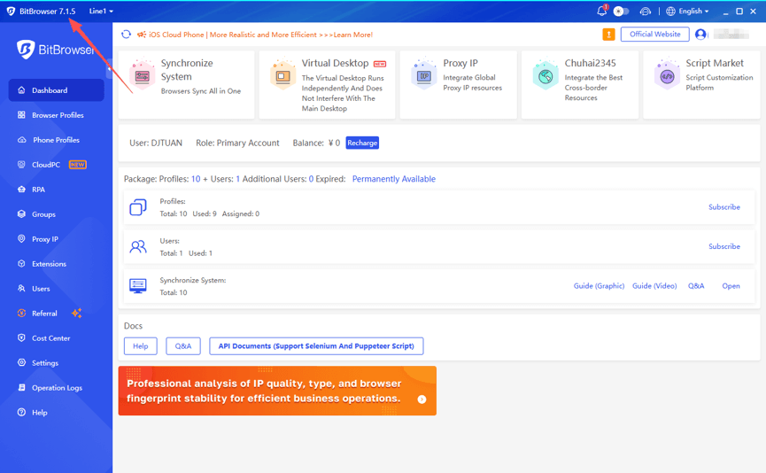Screen dimensions: 766x473
Task: Click the NEW badge beside CloudPC
Action: (78, 165)
